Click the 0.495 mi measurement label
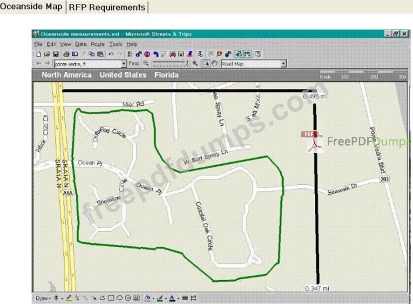Screen dimensions: 413x304 click(315, 96)
